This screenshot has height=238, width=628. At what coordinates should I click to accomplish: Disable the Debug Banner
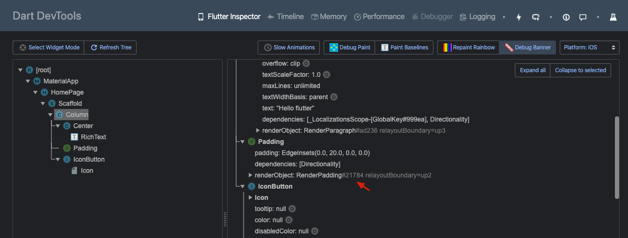pyautogui.click(x=527, y=48)
